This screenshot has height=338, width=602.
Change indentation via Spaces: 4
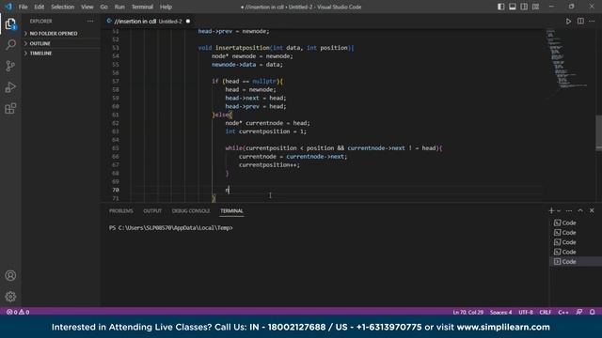(500, 312)
